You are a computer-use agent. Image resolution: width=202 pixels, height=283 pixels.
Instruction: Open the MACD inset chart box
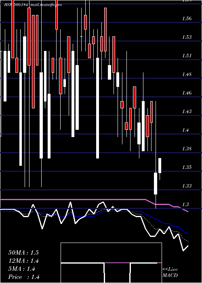[111, 263]
